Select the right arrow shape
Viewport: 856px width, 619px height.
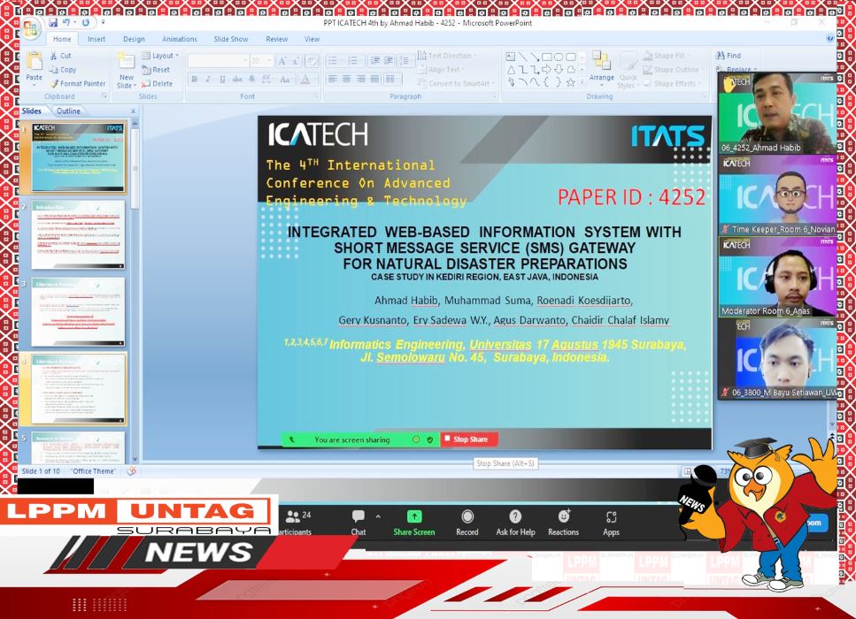tap(546, 69)
